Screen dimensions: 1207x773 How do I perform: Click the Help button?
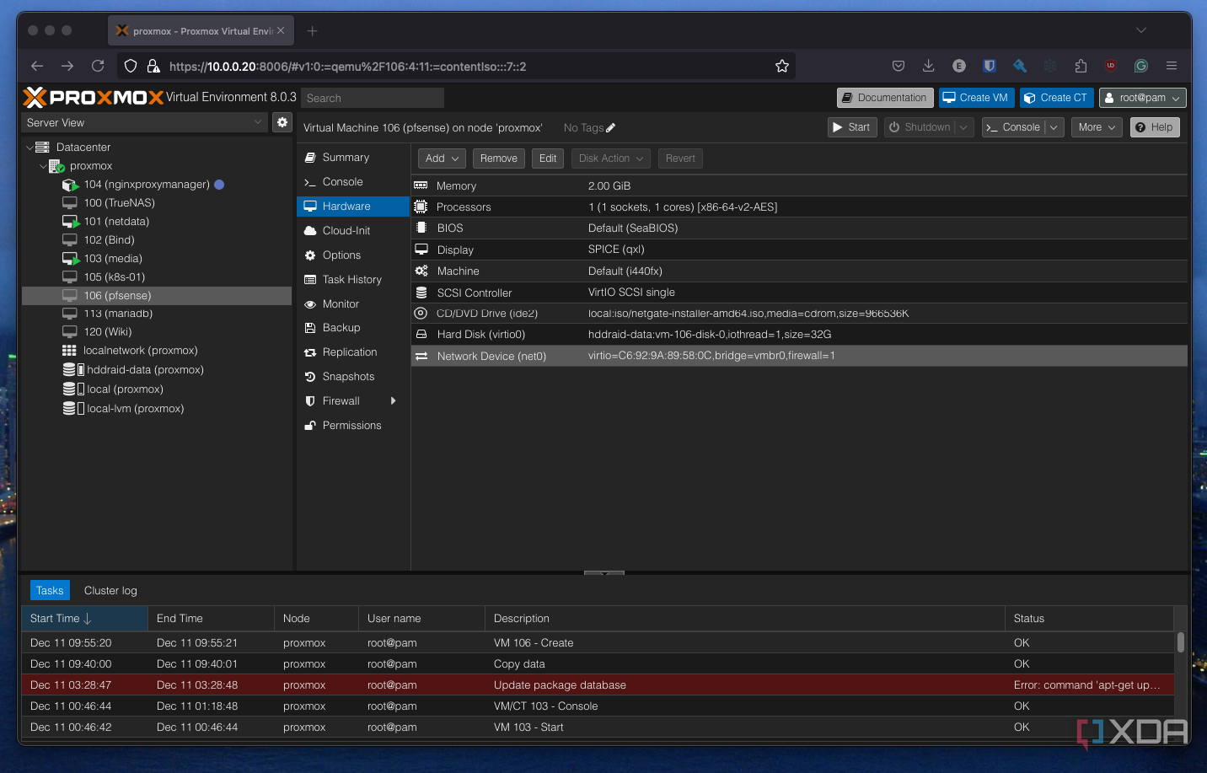pyautogui.click(x=1155, y=127)
